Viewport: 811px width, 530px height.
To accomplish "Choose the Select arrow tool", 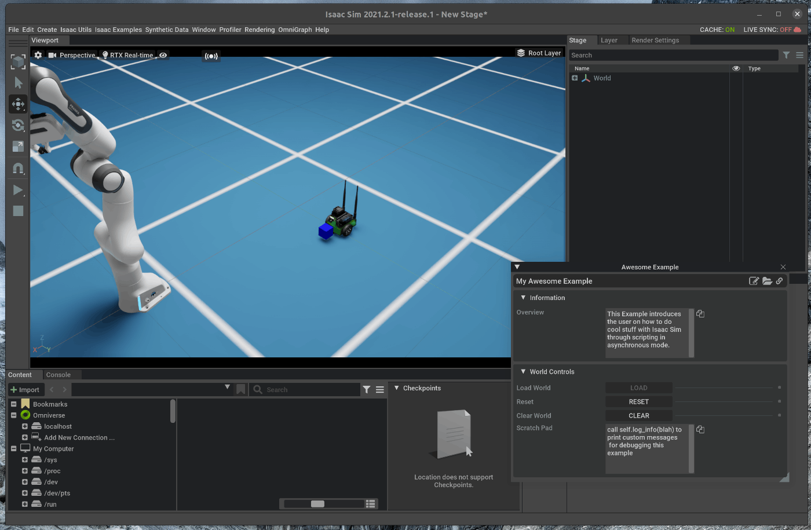I will (18, 83).
